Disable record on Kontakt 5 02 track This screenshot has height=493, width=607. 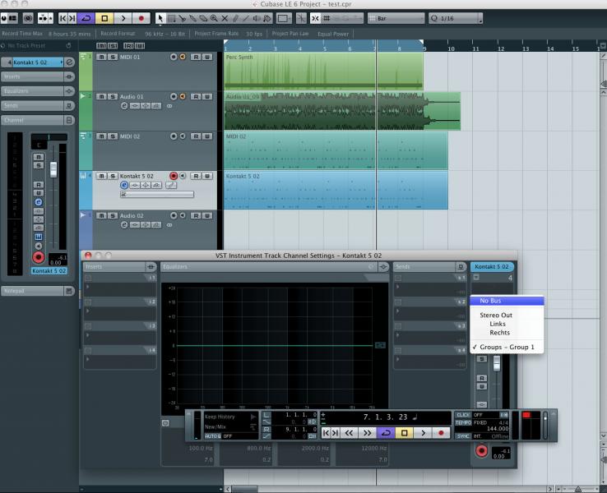tap(174, 176)
